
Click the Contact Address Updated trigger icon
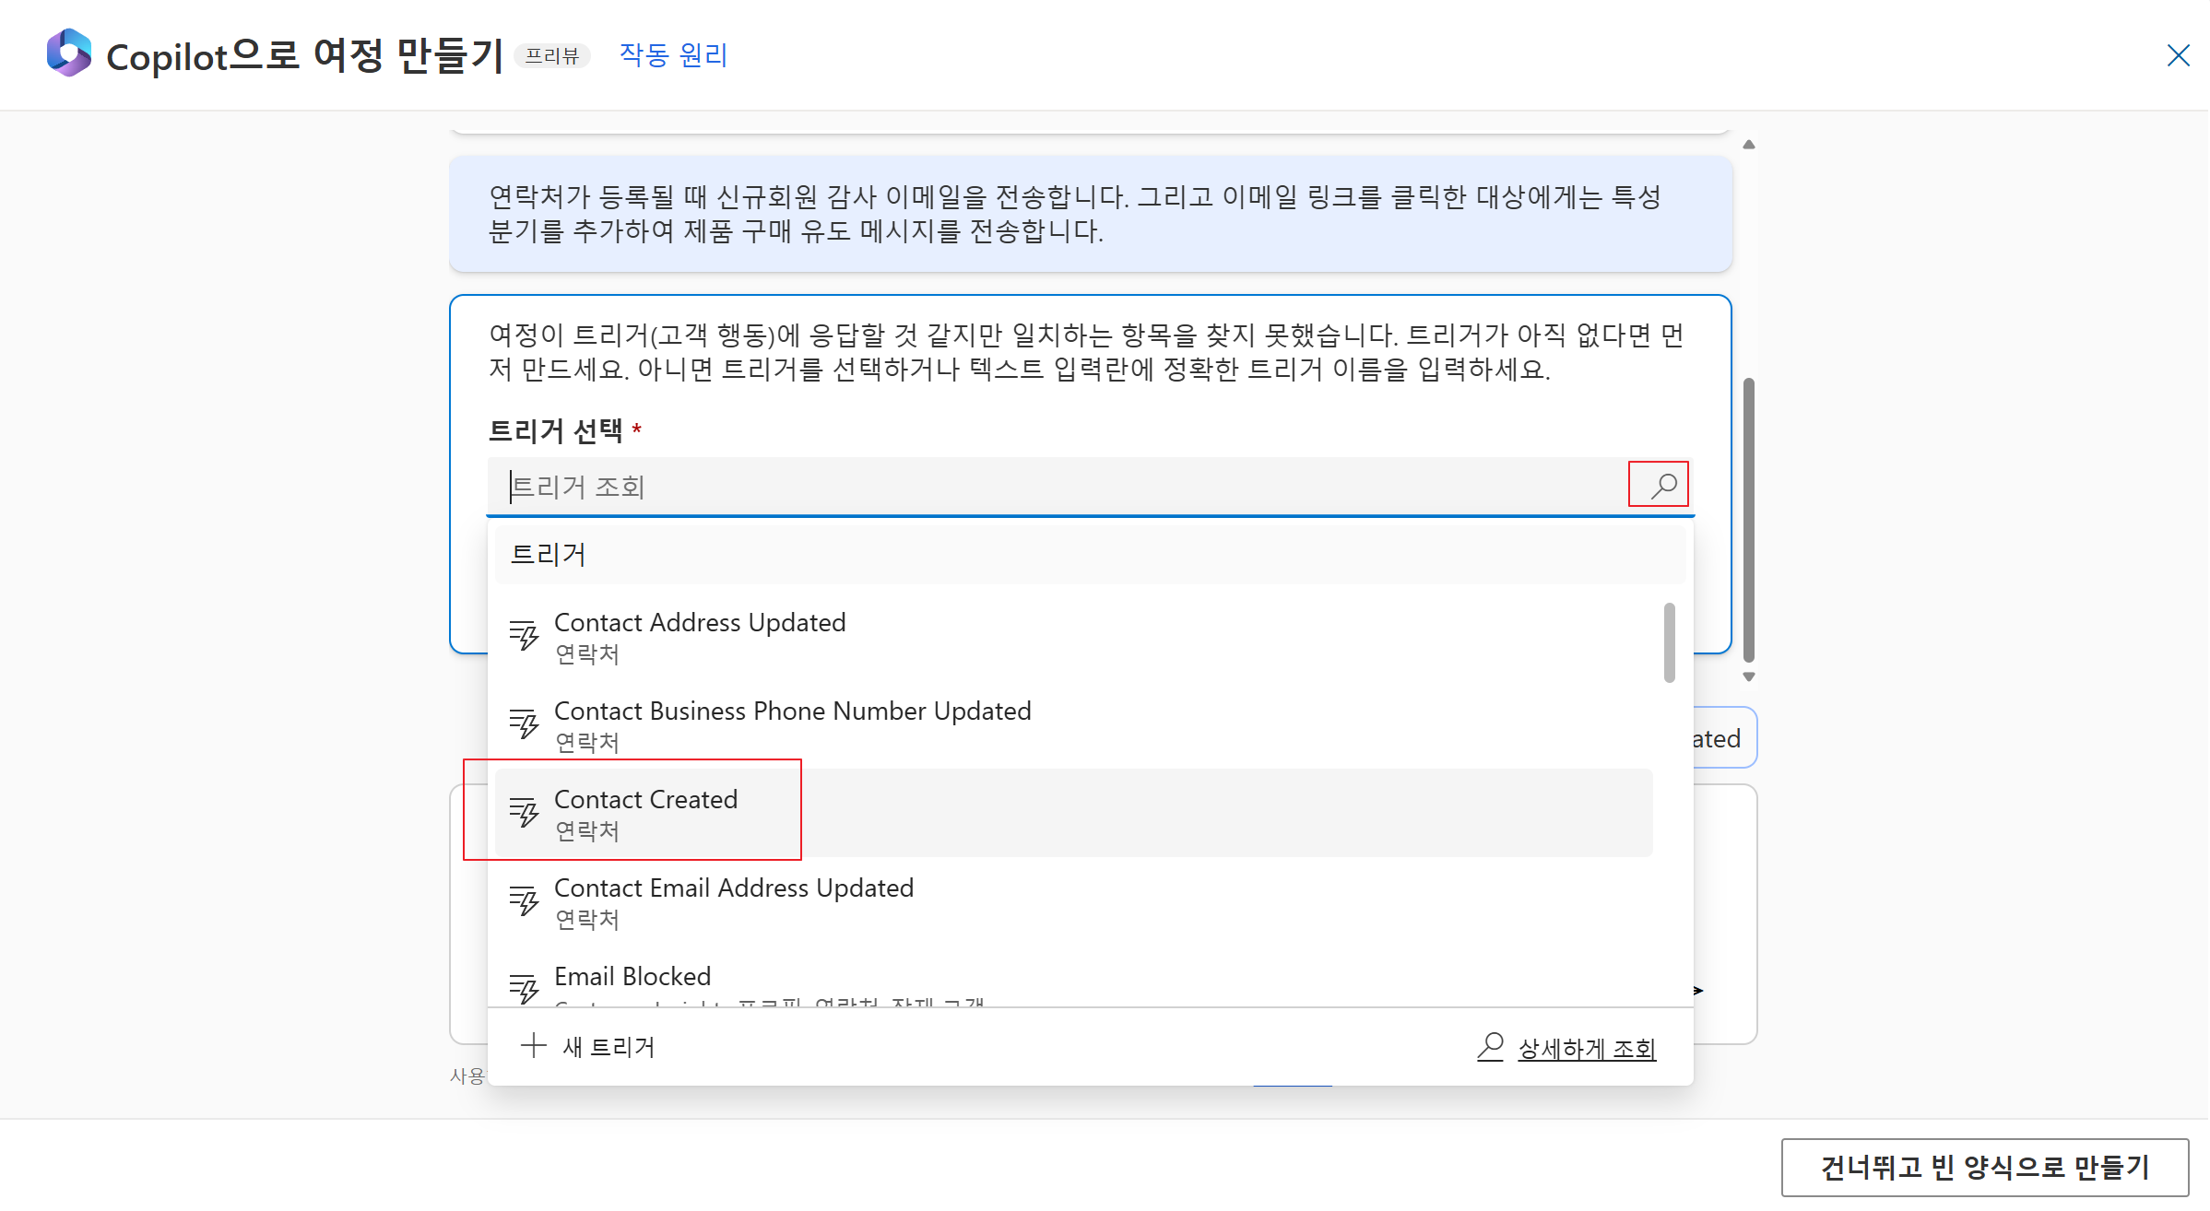pyautogui.click(x=525, y=636)
